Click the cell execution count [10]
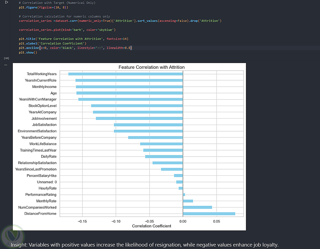 click(6, 58)
